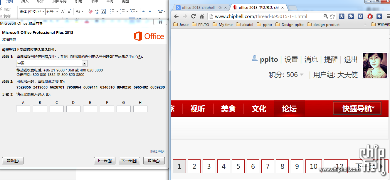Click the pplto user avatar icon

point(254,59)
